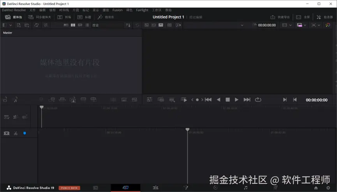The height and width of the screenshot is (192, 337).
Task: Open the timeline resolution dropdown
Action: [x=301, y=25]
